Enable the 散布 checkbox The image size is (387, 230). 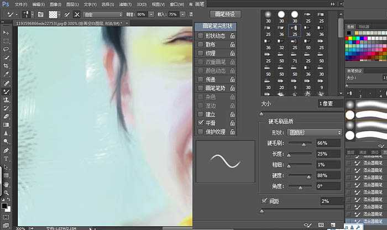200,44
